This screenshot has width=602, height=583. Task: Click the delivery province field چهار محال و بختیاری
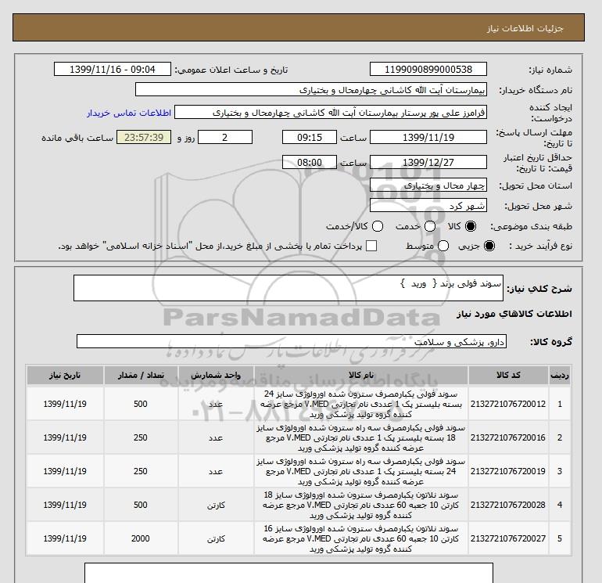428,185
